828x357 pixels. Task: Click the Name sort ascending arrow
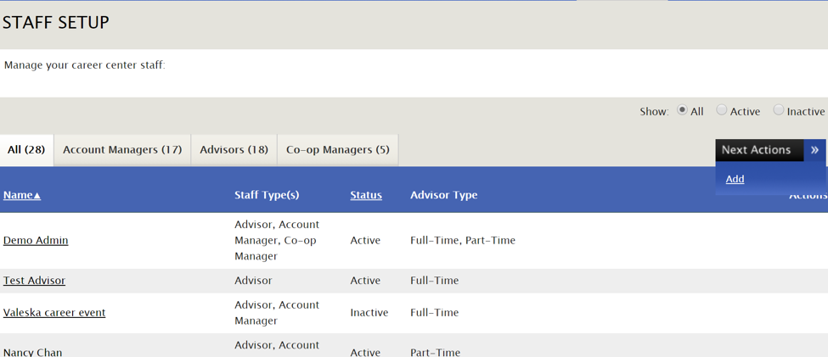click(37, 196)
